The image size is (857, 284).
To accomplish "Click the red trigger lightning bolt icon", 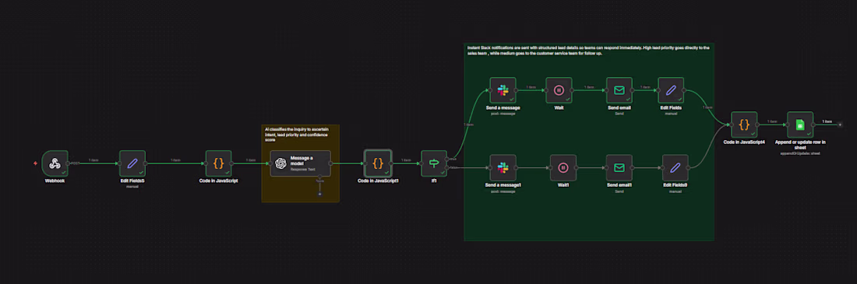I will [x=36, y=163].
